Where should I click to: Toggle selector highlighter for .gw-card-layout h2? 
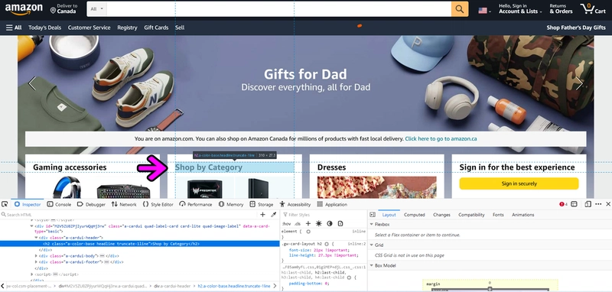(x=327, y=244)
